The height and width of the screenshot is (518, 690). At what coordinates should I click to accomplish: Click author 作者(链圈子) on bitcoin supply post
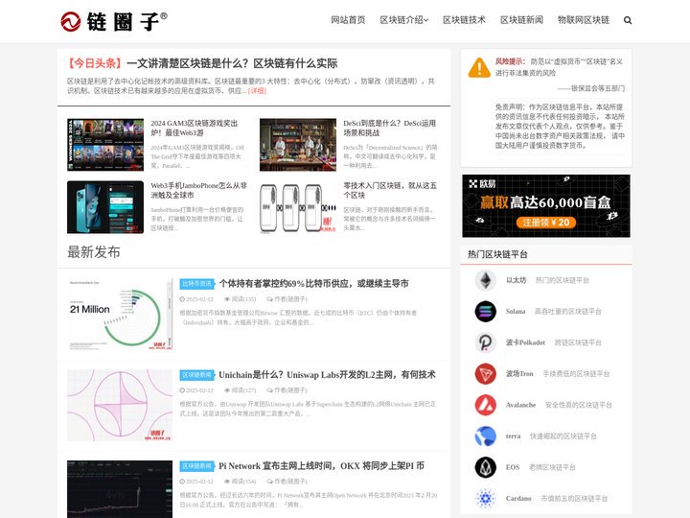click(287, 299)
